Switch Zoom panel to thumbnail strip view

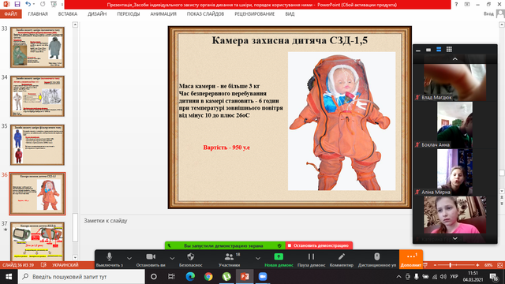[439, 50]
